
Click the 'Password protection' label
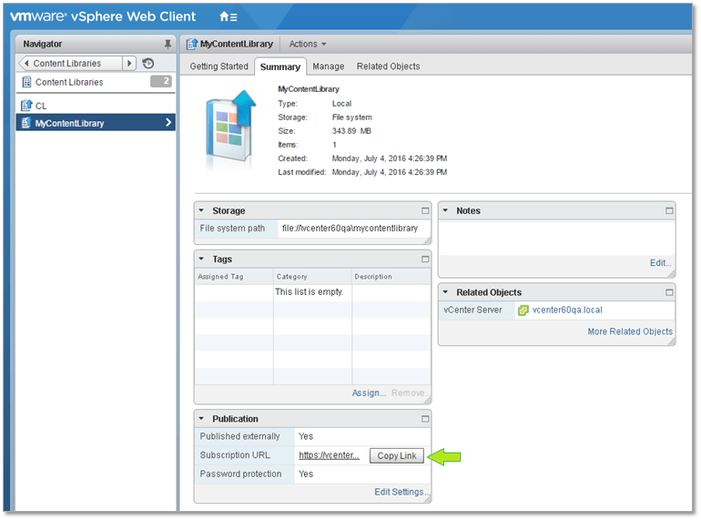pos(240,474)
